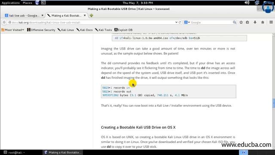This screenshot has height=155, width=275.
Task: Click the '5823+1 records out' output line
Action: [x=116, y=92]
